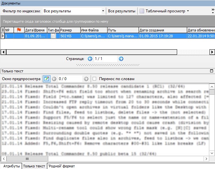Click the table horizontal scrollbar thumb
This screenshot has height=169, width=215.
(x=92, y=52)
